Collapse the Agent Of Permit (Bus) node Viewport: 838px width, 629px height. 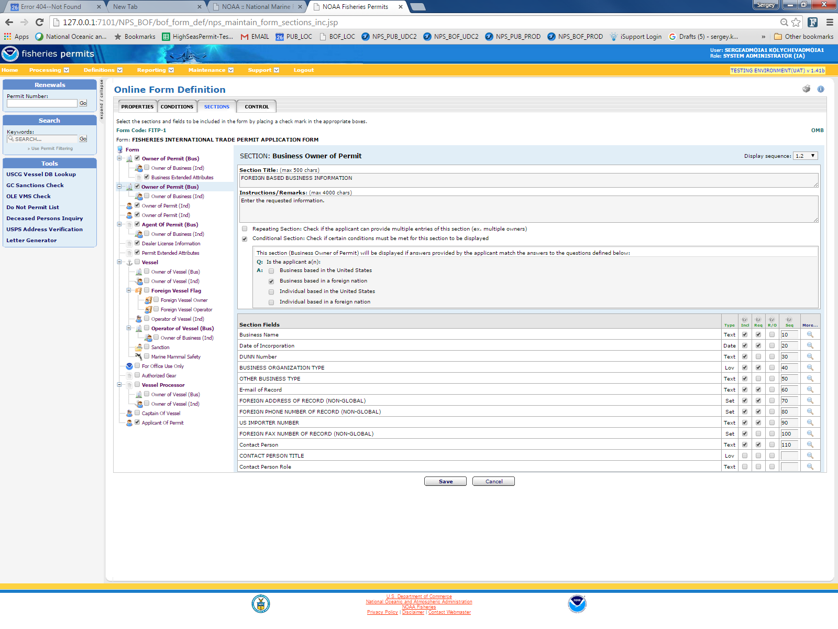[x=119, y=224]
